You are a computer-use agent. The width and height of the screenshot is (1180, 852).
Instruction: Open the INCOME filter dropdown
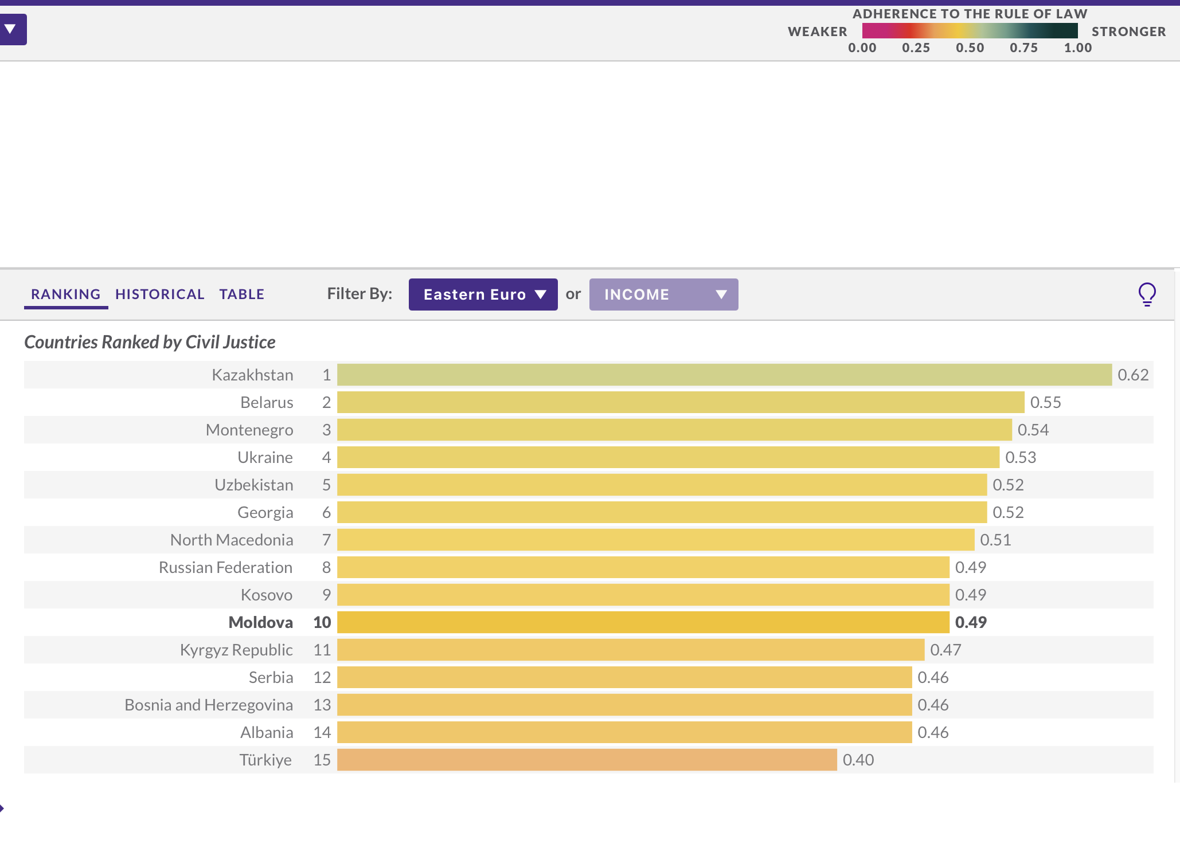click(x=663, y=295)
